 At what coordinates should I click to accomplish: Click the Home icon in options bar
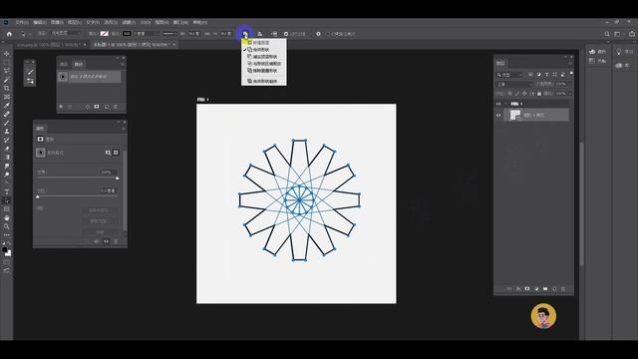9,34
